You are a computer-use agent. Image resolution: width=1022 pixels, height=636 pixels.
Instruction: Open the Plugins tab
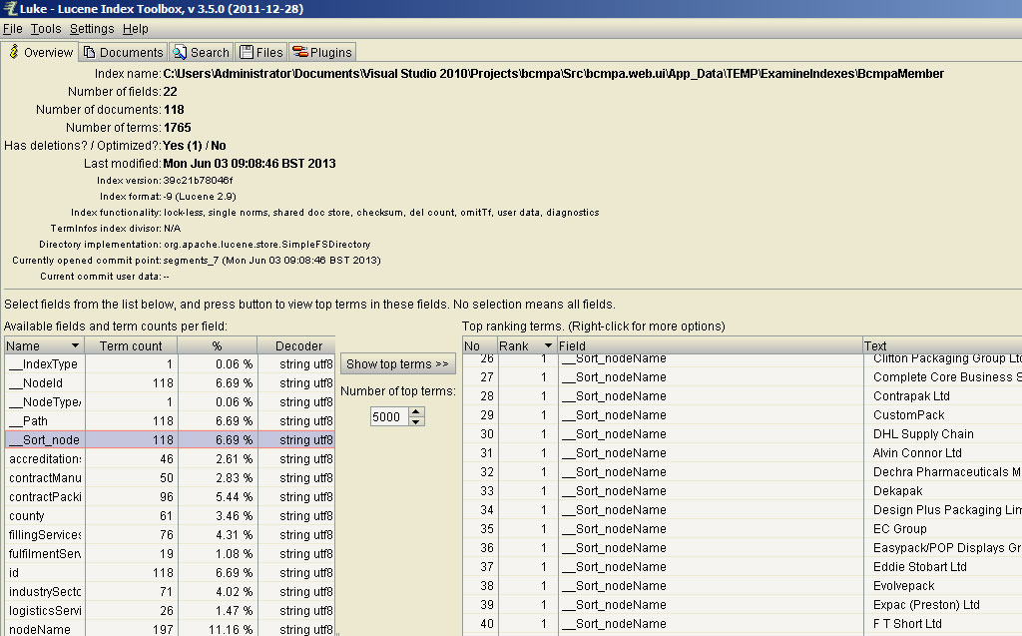click(322, 52)
